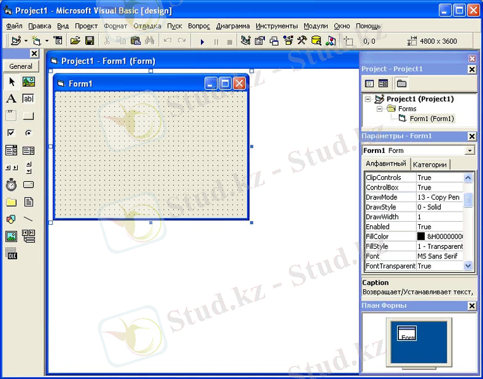The image size is (483, 379).
Task: Select the Timer tool
Action: tap(11, 184)
